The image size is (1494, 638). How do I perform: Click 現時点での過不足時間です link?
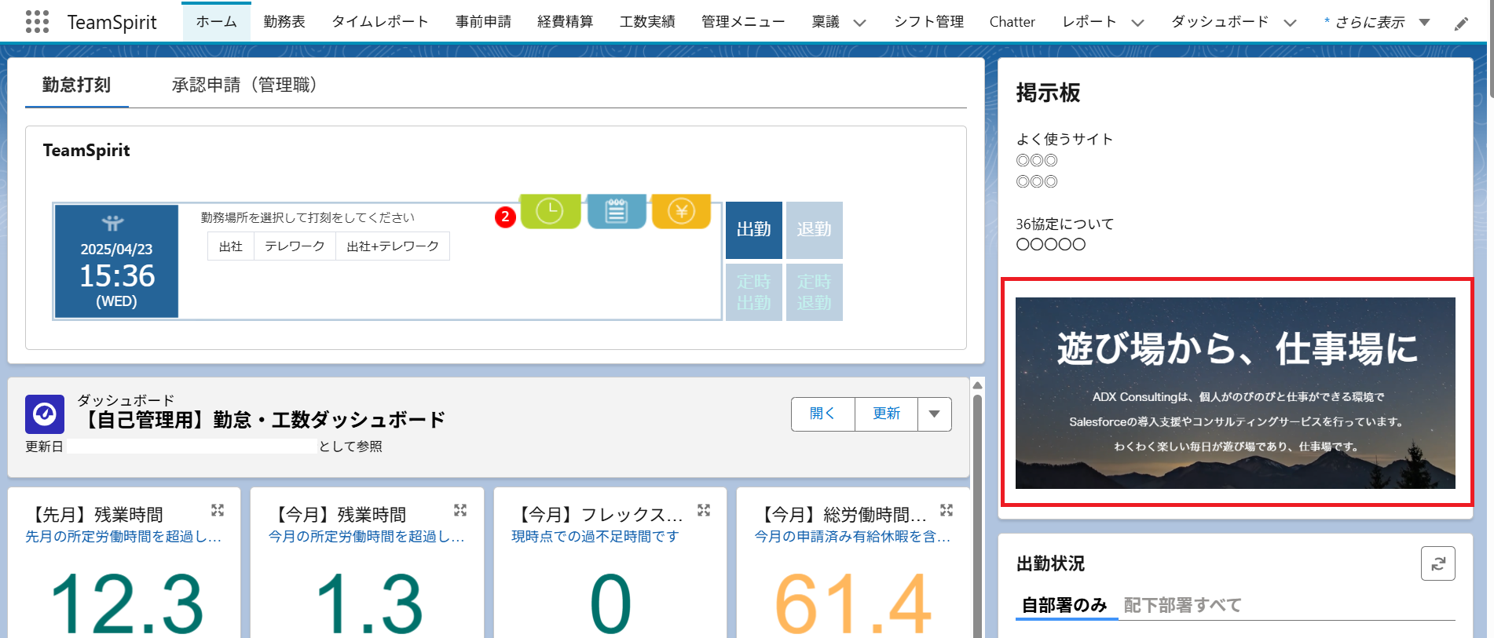(595, 537)
